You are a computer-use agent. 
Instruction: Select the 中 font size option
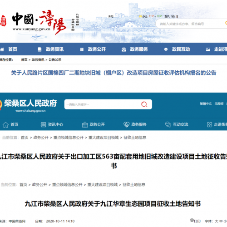tap(221, 221)
